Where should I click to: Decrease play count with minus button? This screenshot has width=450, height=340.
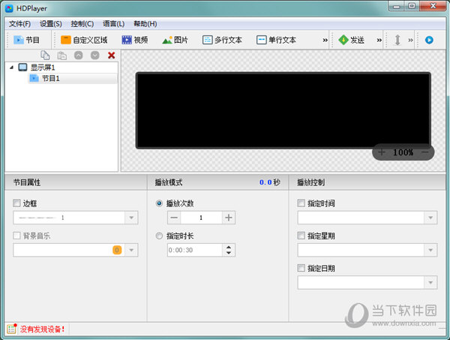(174, 218)
